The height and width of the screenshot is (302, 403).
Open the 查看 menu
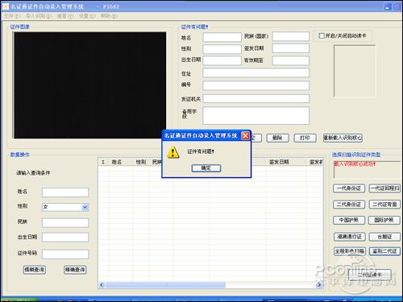click(65, 16)
